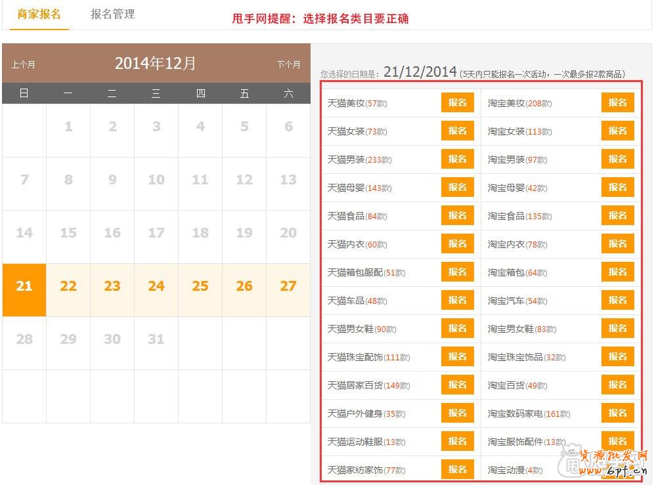Switch to the 报名管理 tab

click(x=112, y=14)
